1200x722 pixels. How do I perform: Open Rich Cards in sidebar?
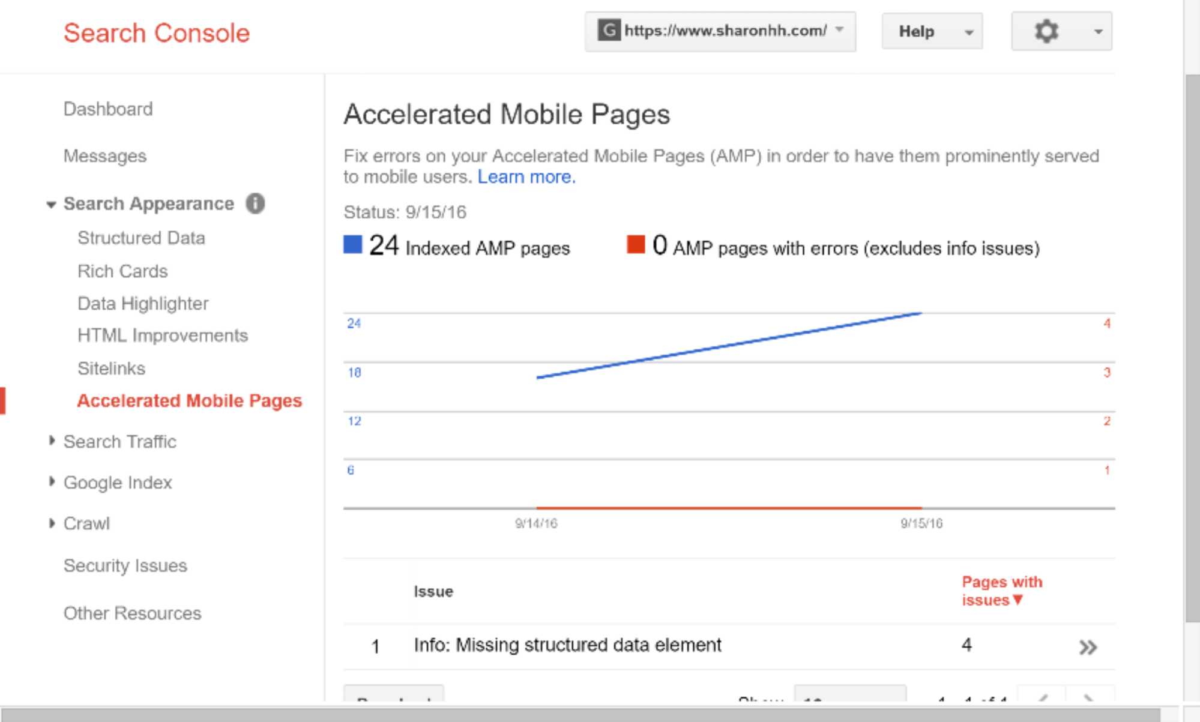(122, 271)
